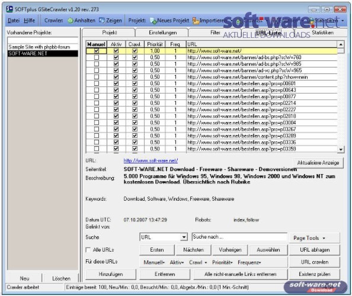
Task: Click the Crawler arbeitet status text
Action: [x=23, y=287]
